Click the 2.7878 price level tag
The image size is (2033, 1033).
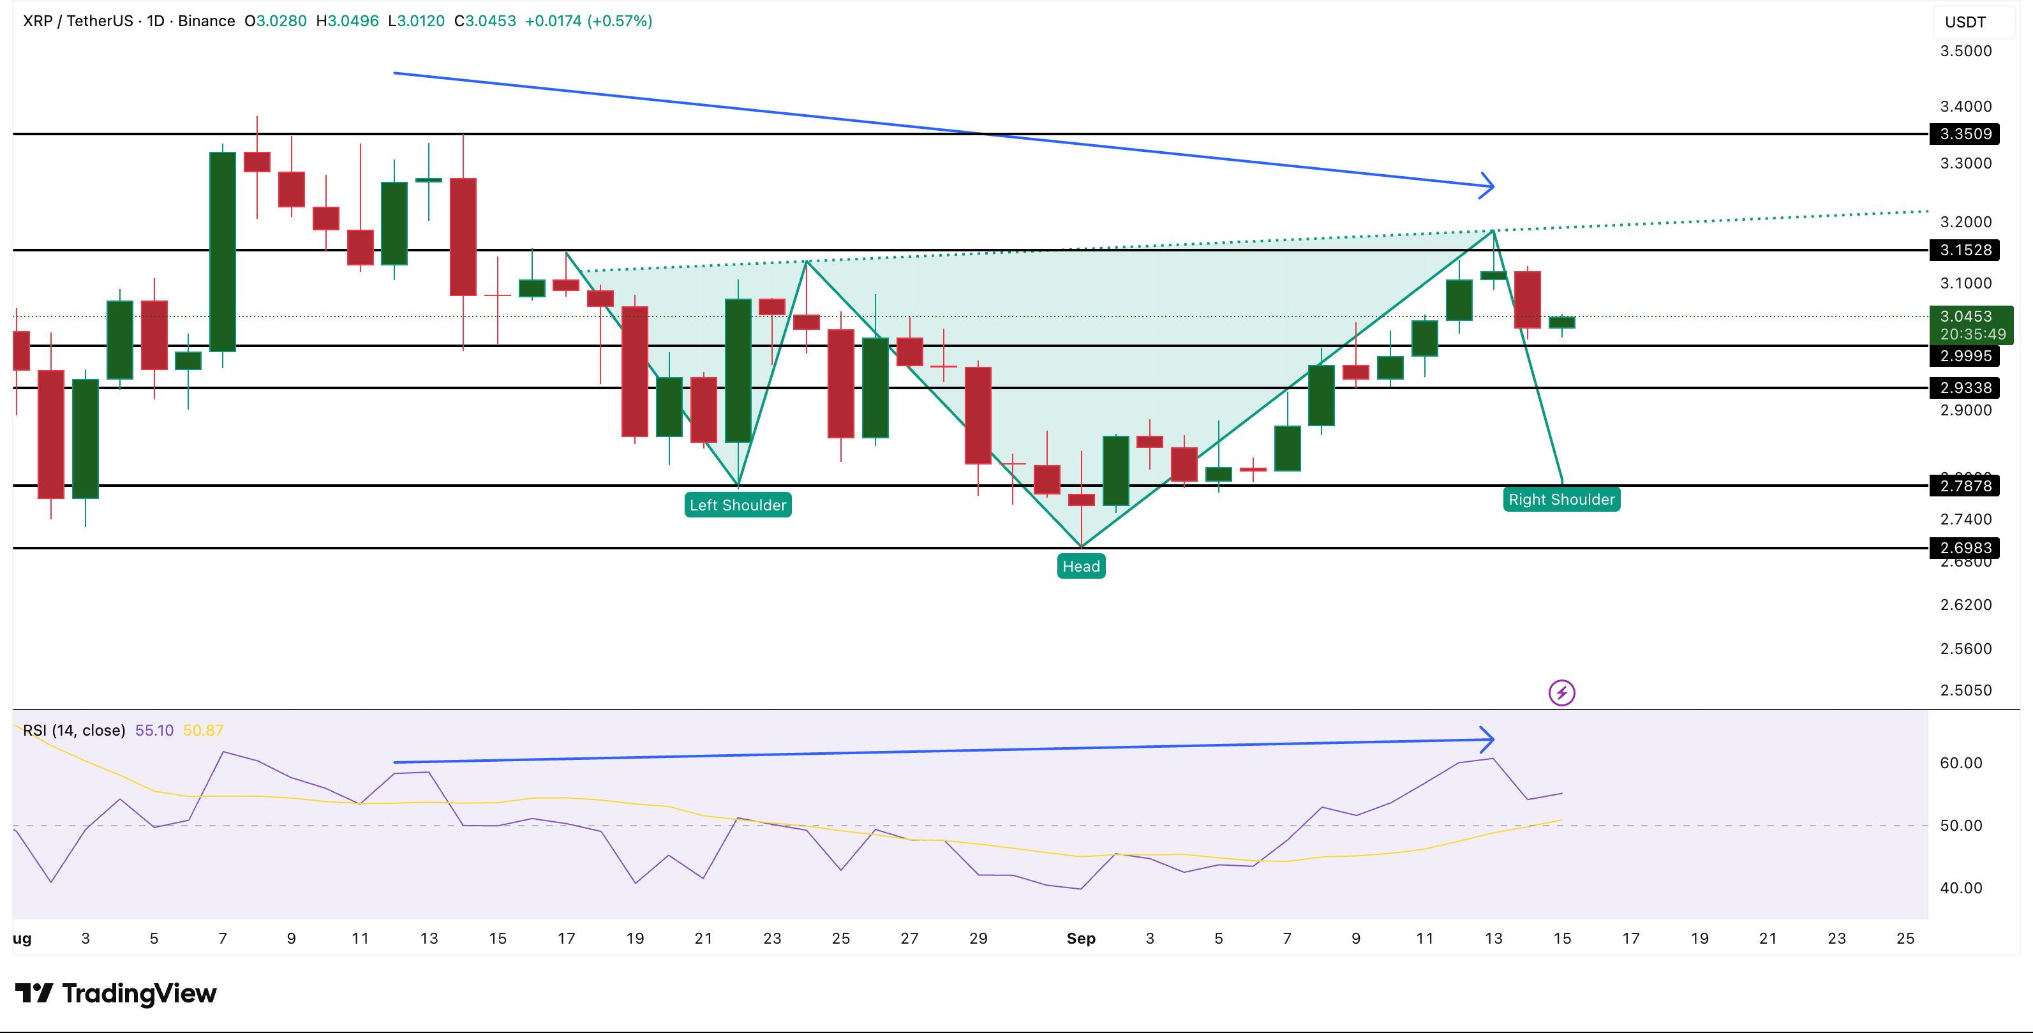pyautogui.click(x=1964, y=486)
